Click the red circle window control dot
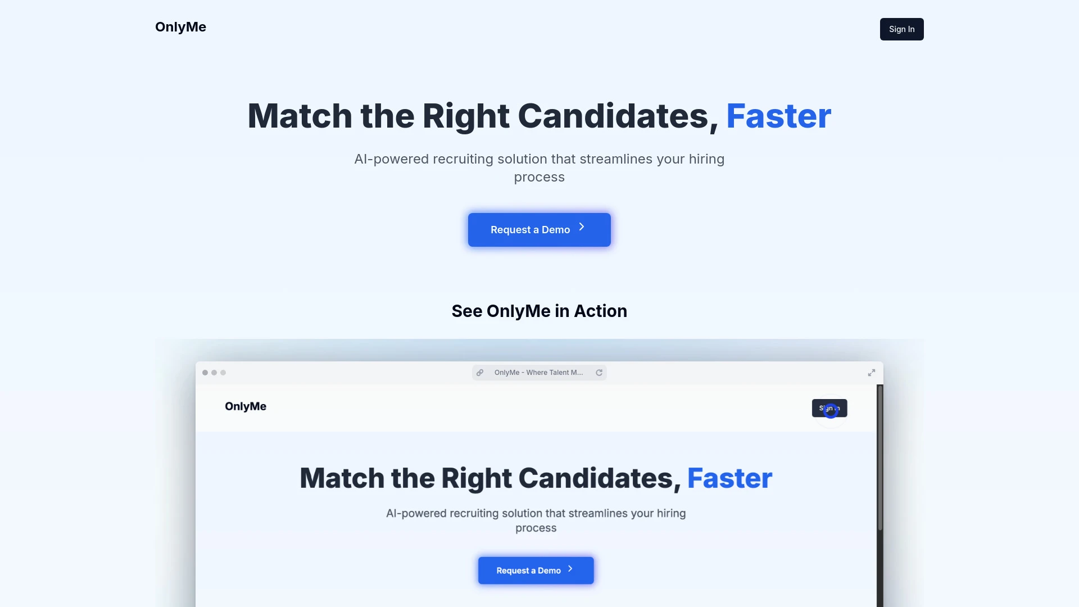Screen dimensions: 1079x607 (x=205, y=372)
